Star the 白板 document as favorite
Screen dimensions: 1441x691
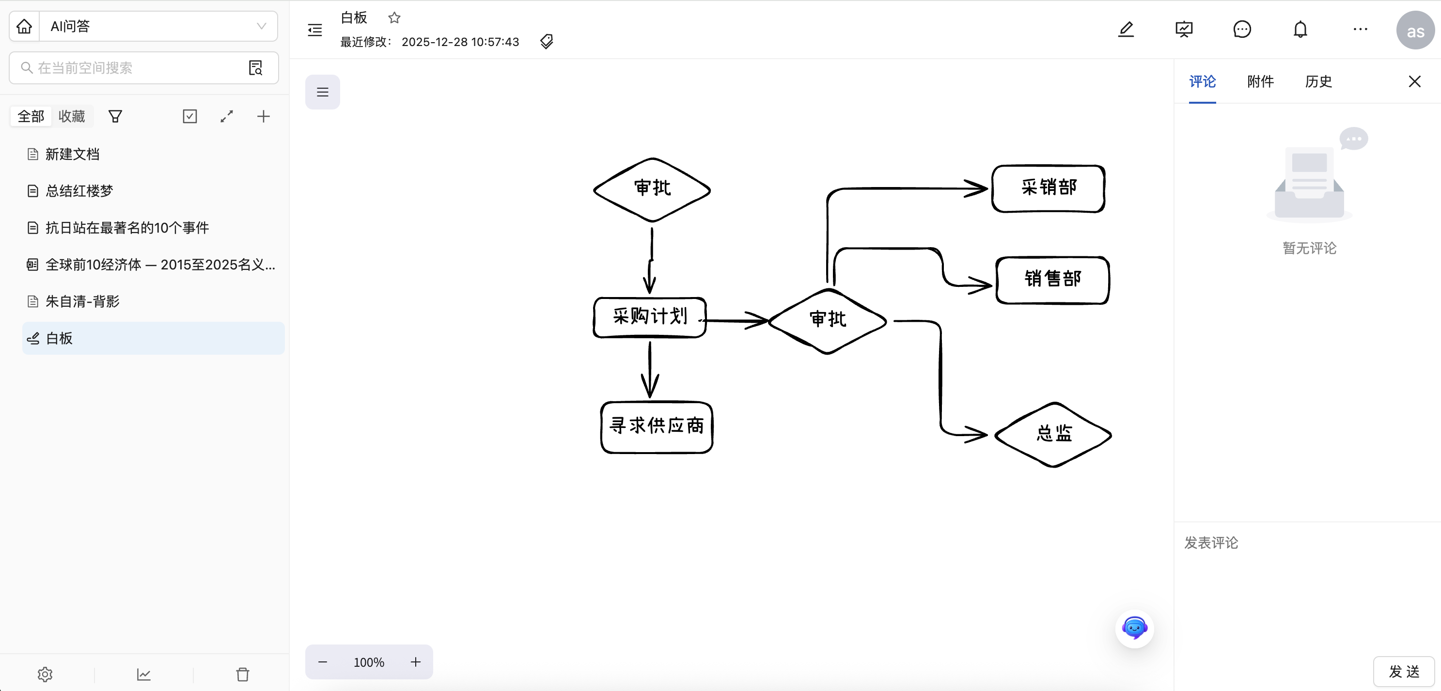(394, 17)
